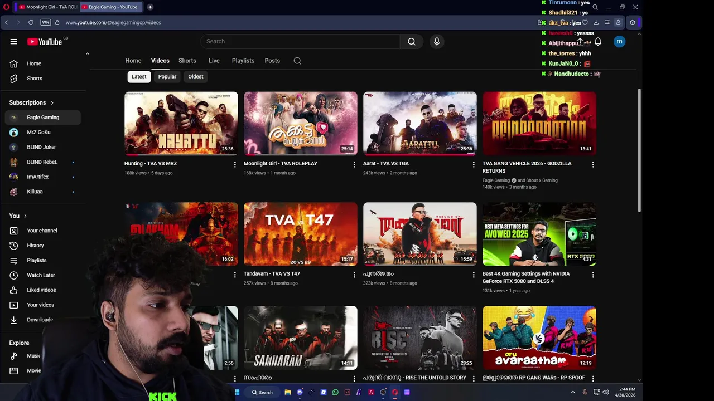Open a new browser tab
The image size is (714, 401).
[150, 7]
